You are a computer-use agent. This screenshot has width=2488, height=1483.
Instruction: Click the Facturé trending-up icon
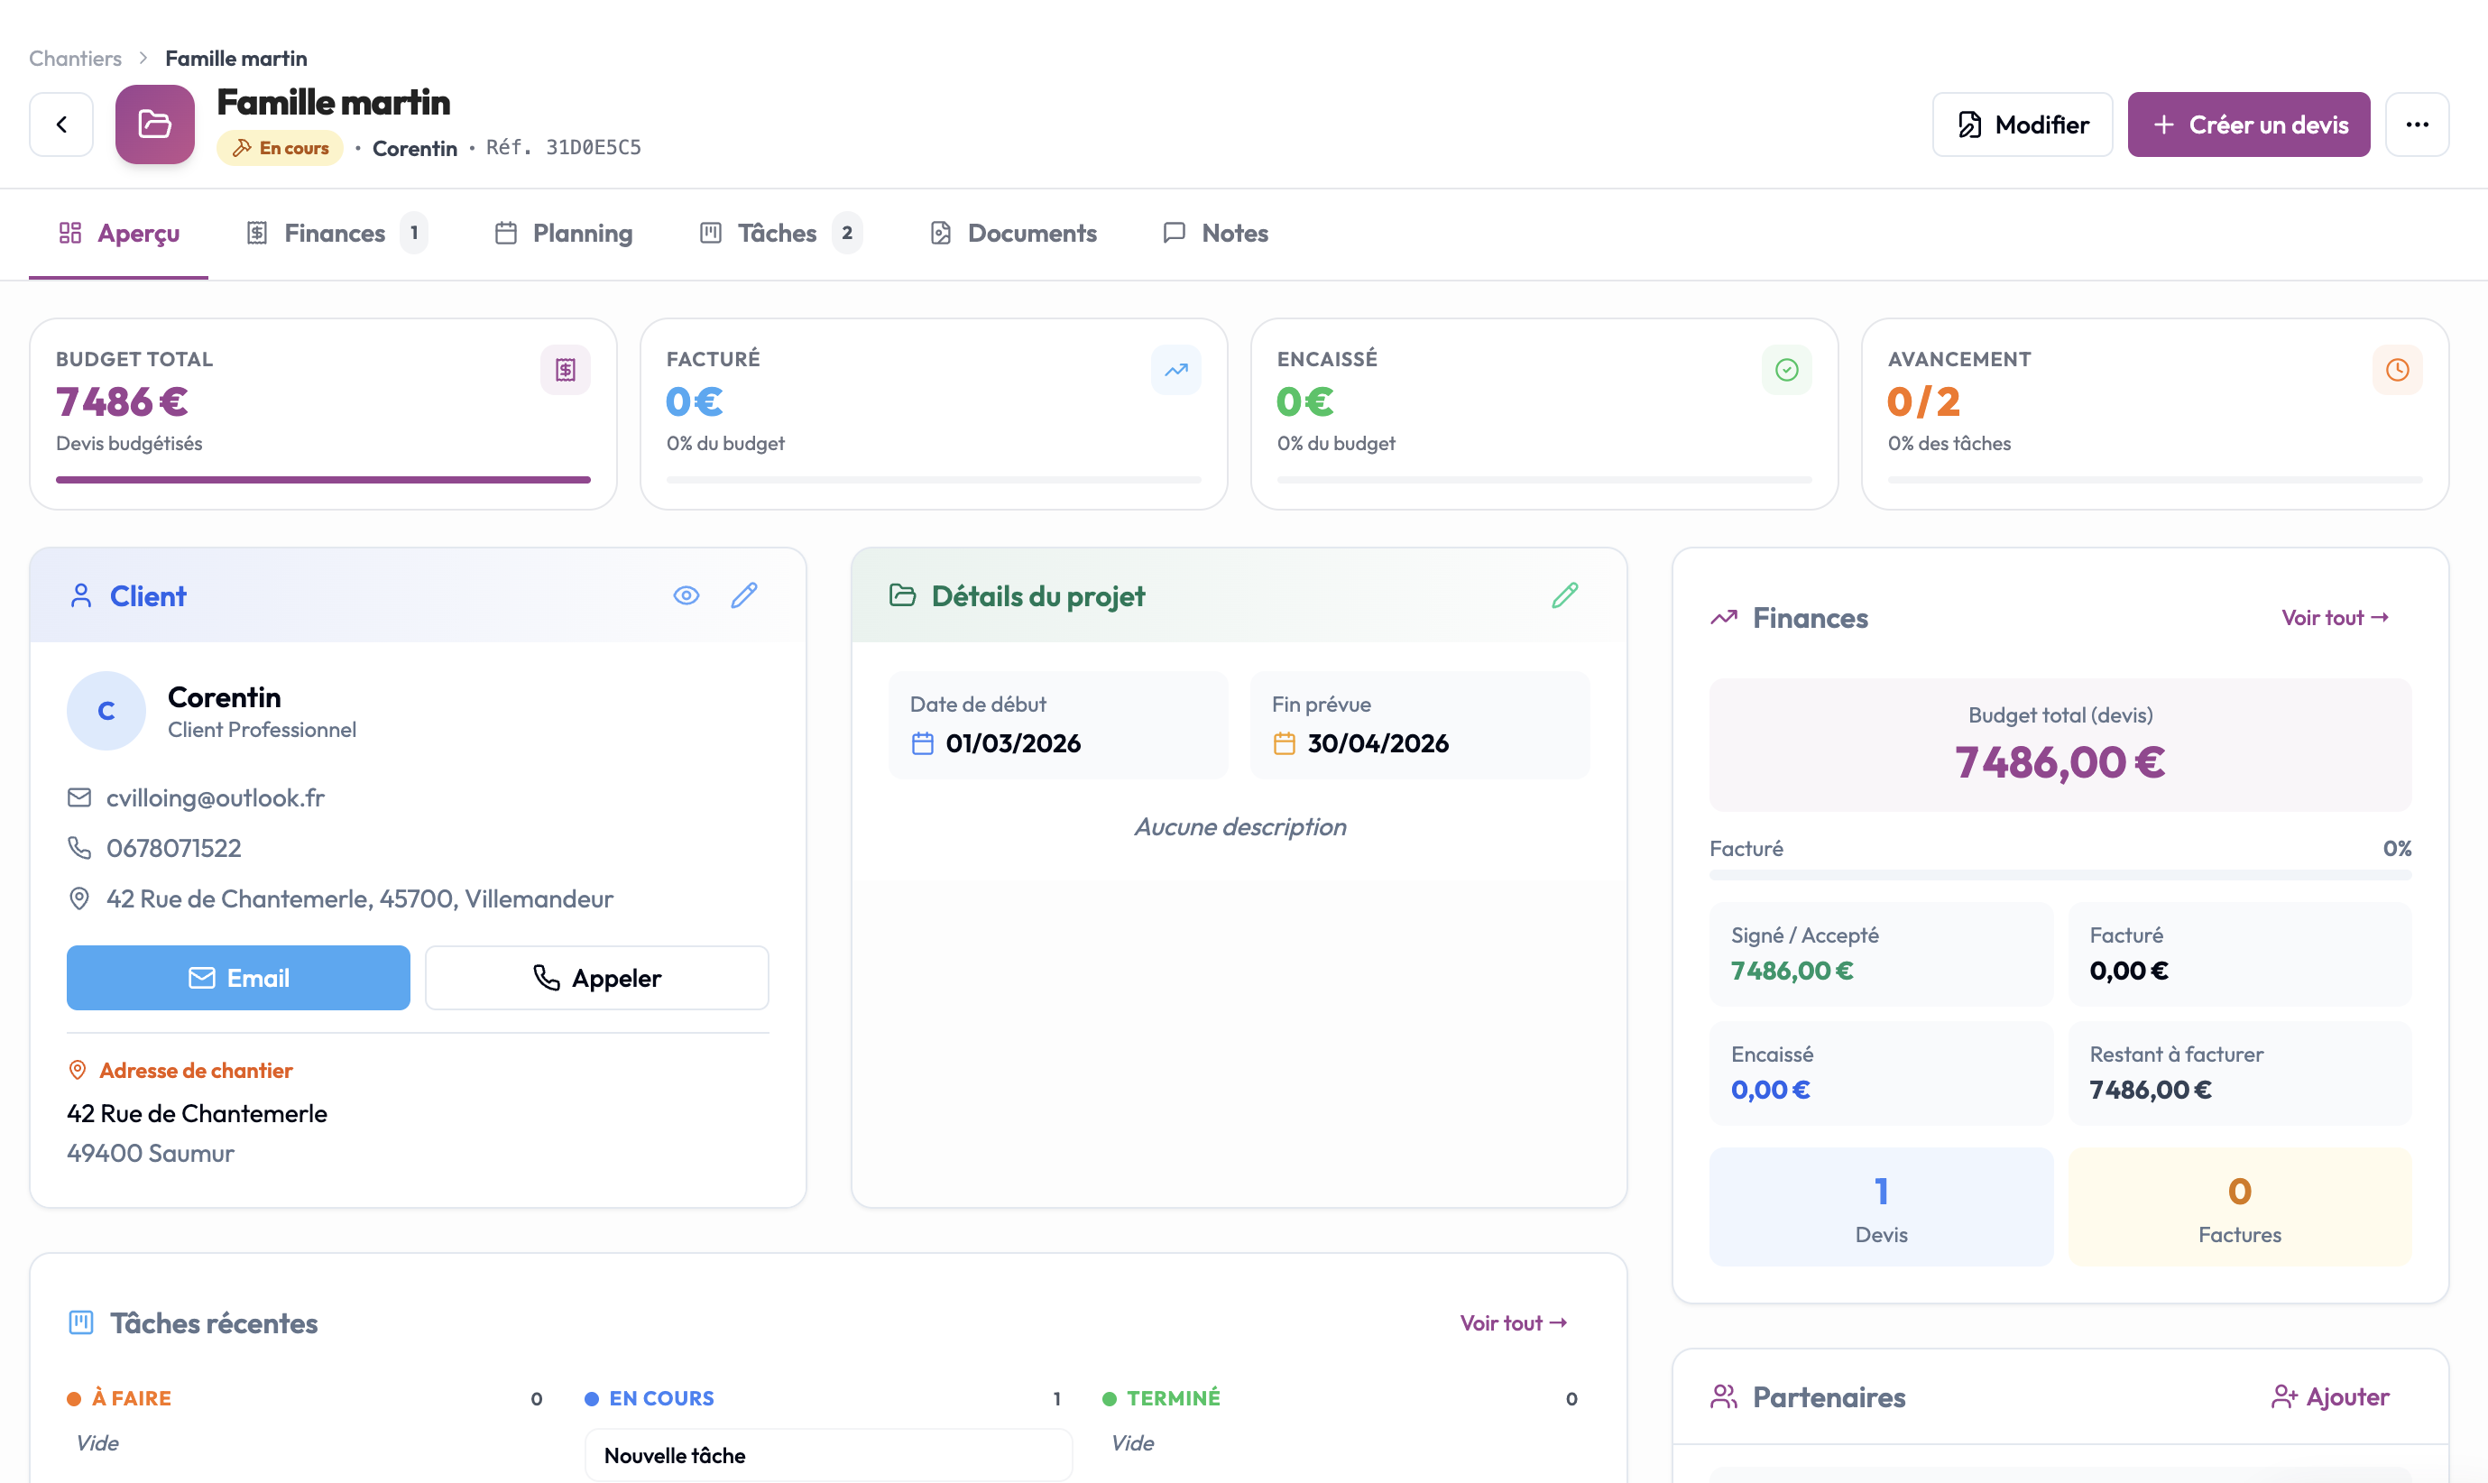(1176, 370)
